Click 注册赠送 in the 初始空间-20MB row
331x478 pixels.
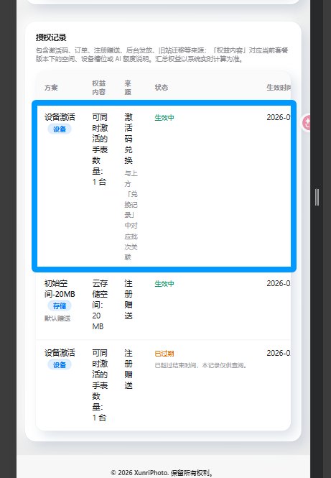tap(129, 299)
